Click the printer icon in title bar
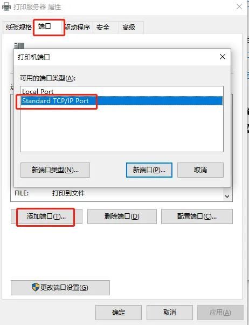The height and width of the screenshot is (325, 249). tap(6, 6)
